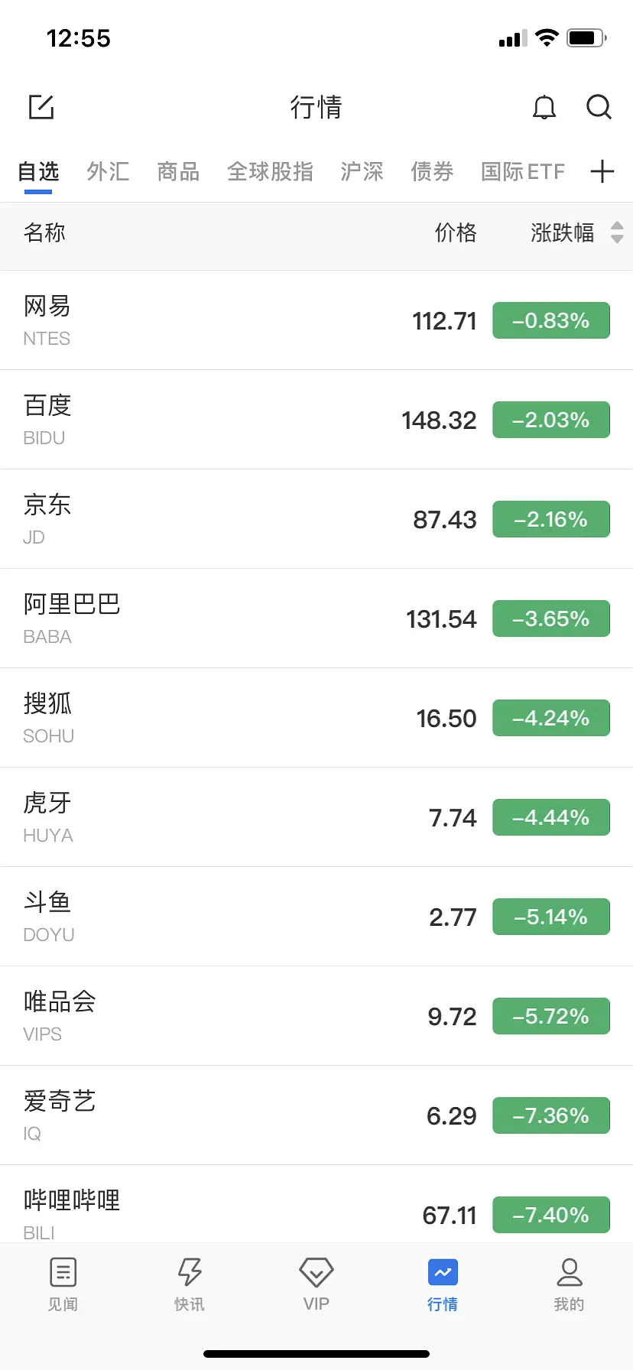Open the 京东 JD stock row
Screen dimensions: 633x1370
pos(229,519)
